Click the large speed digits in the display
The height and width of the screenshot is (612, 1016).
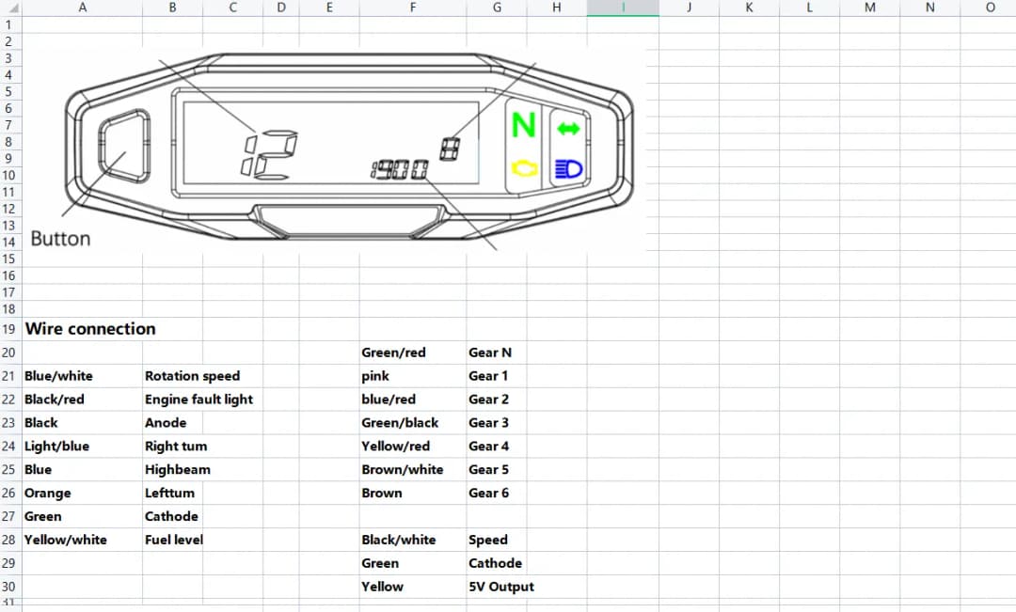269,156
